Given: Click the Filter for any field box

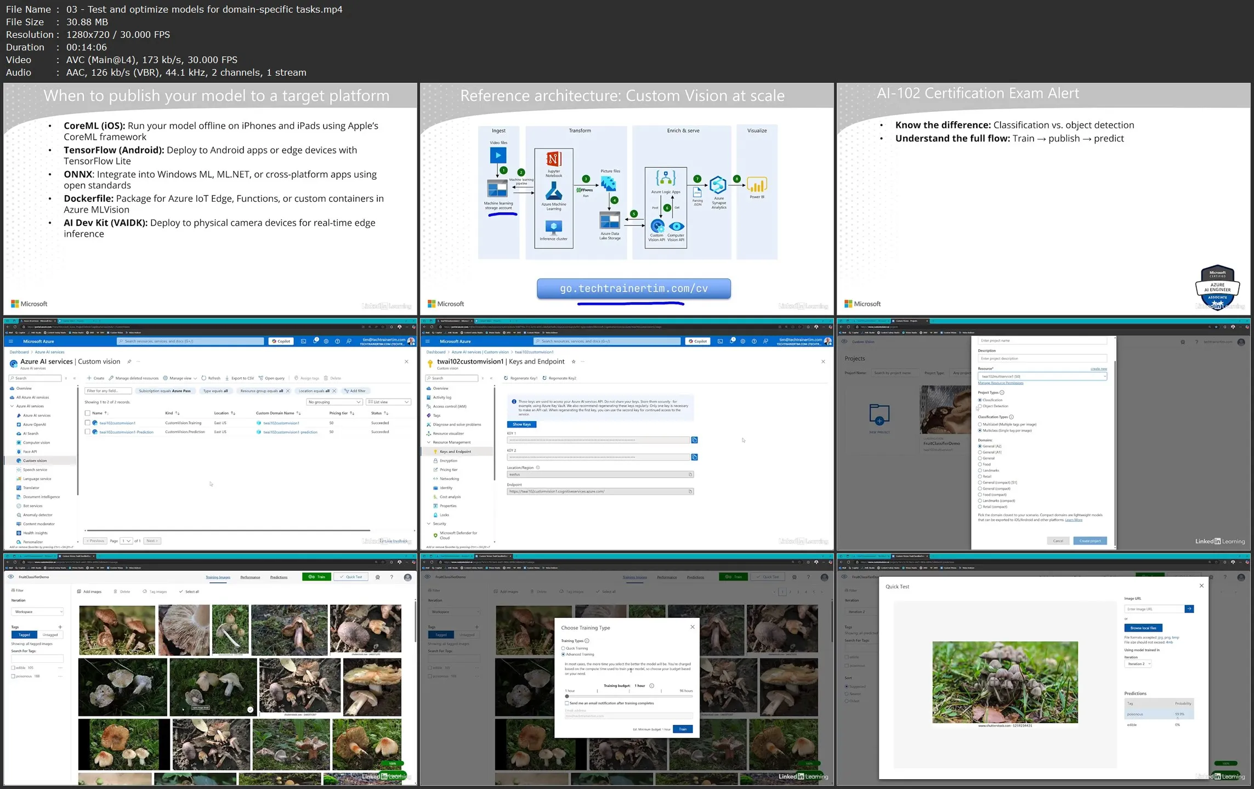Looking at the screenshot, I should click(x=108, y=391).
